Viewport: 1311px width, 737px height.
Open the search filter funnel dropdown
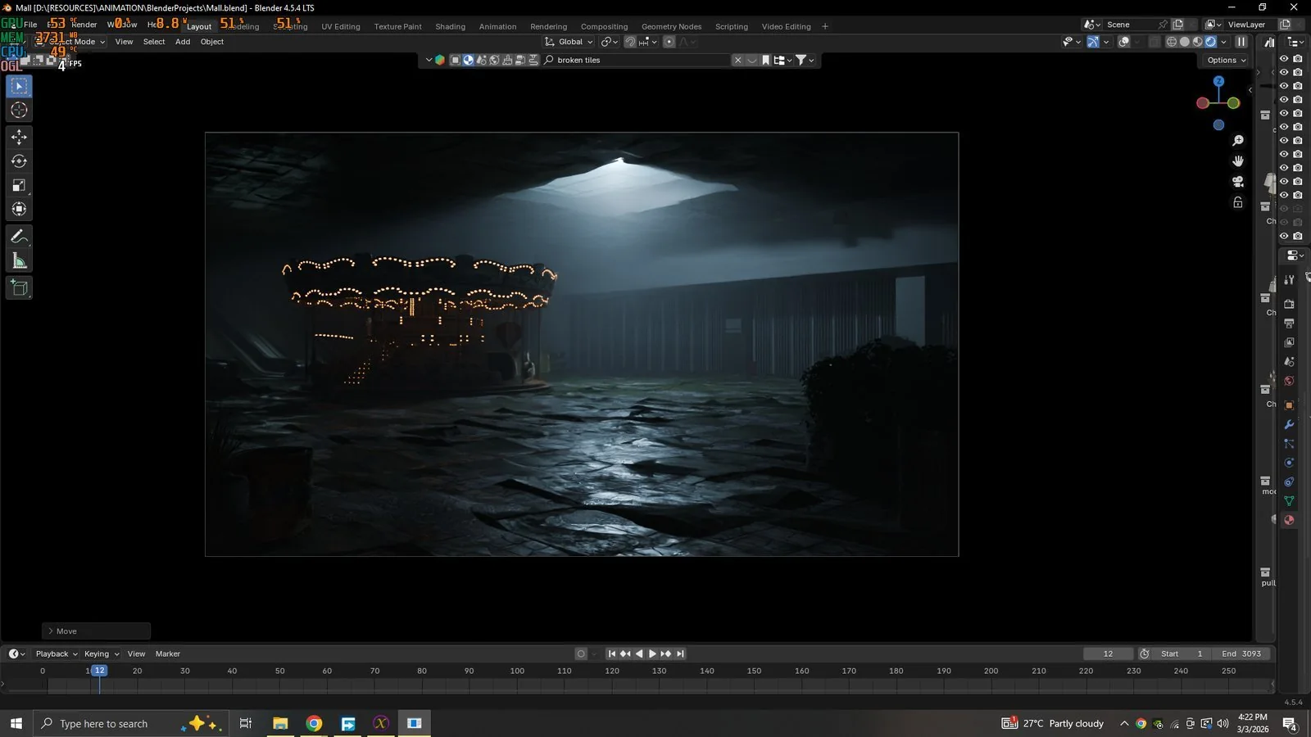pos(805,61)
